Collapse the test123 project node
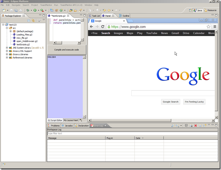Viewport: 221px width, 170px height. point(3,25)
